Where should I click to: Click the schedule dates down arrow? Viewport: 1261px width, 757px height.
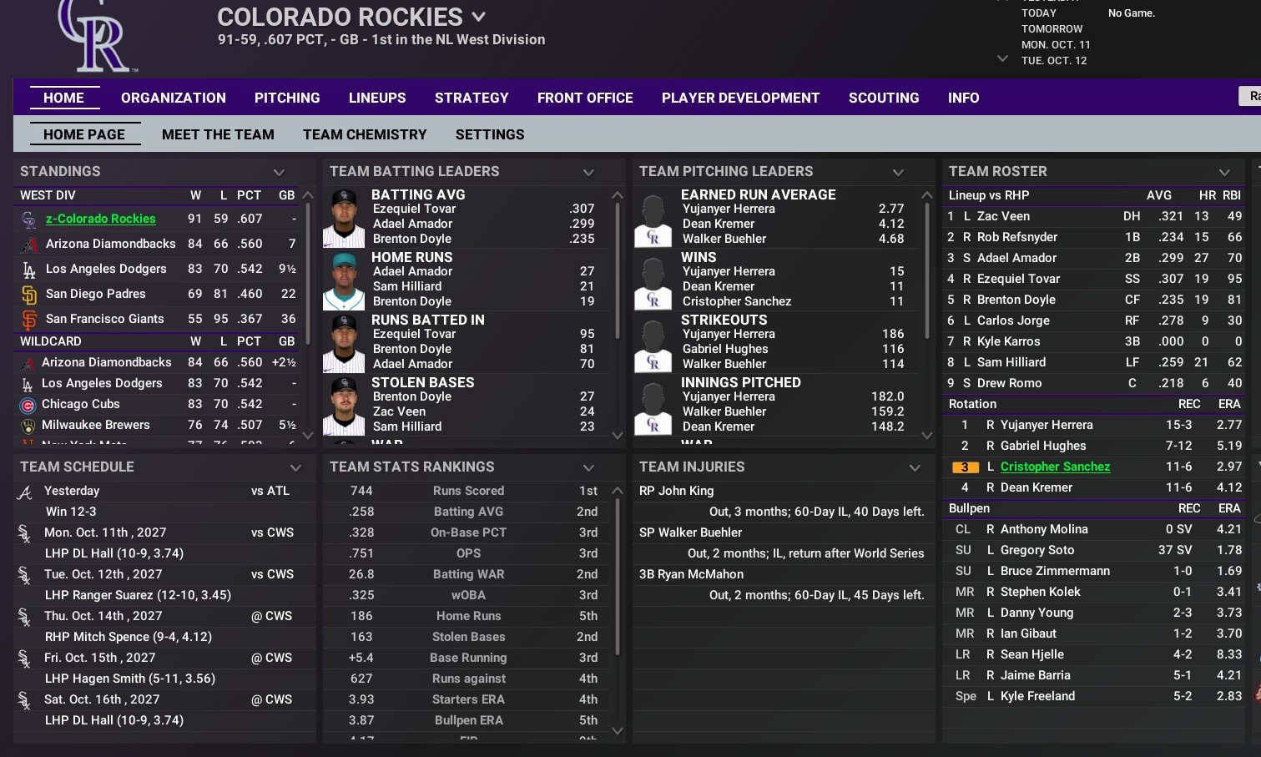(x=1002, y=58)
